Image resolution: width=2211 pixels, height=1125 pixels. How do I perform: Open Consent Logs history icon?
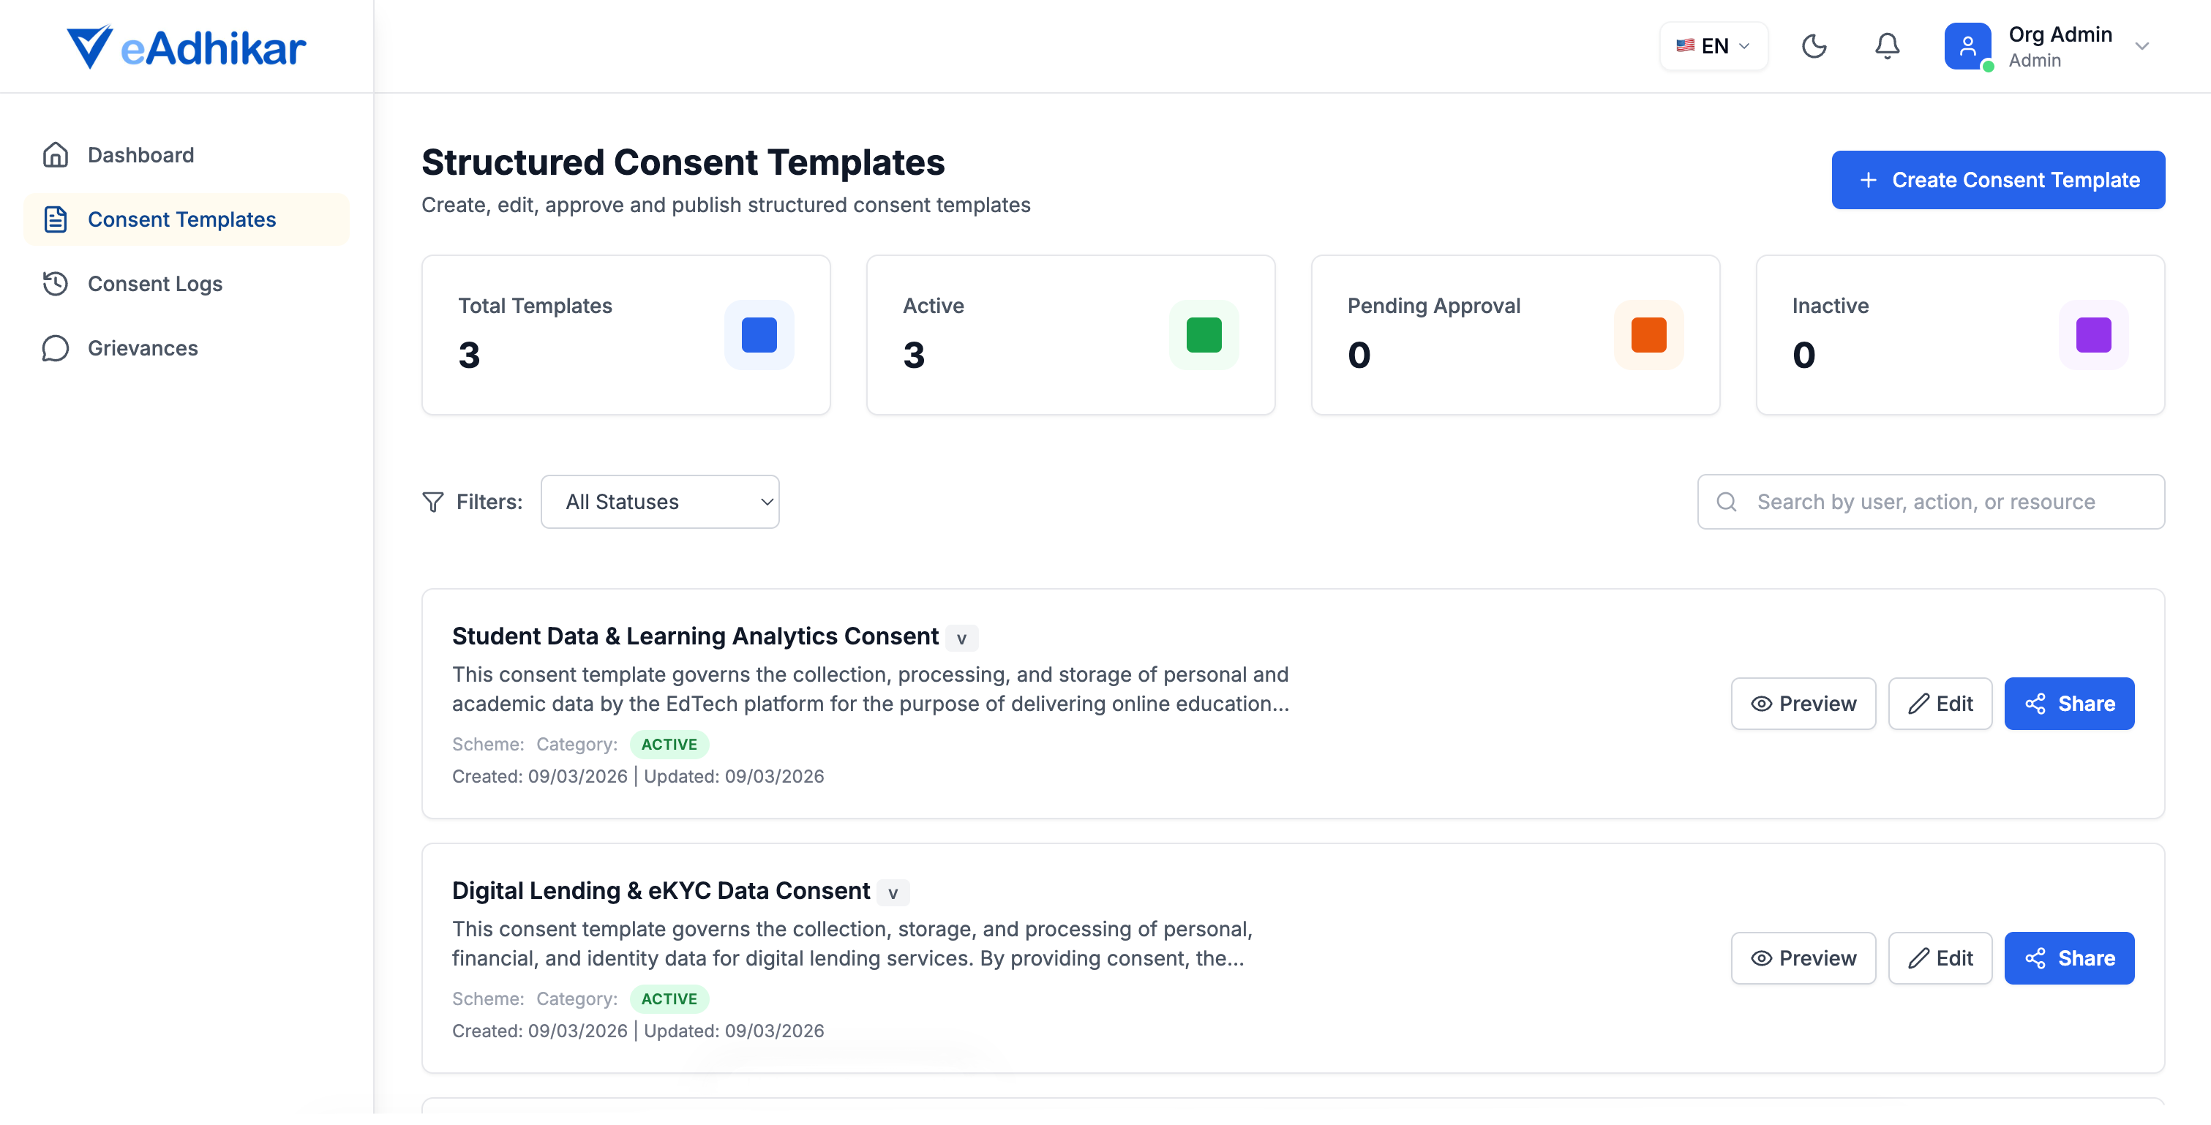click(x=55, y=283)
